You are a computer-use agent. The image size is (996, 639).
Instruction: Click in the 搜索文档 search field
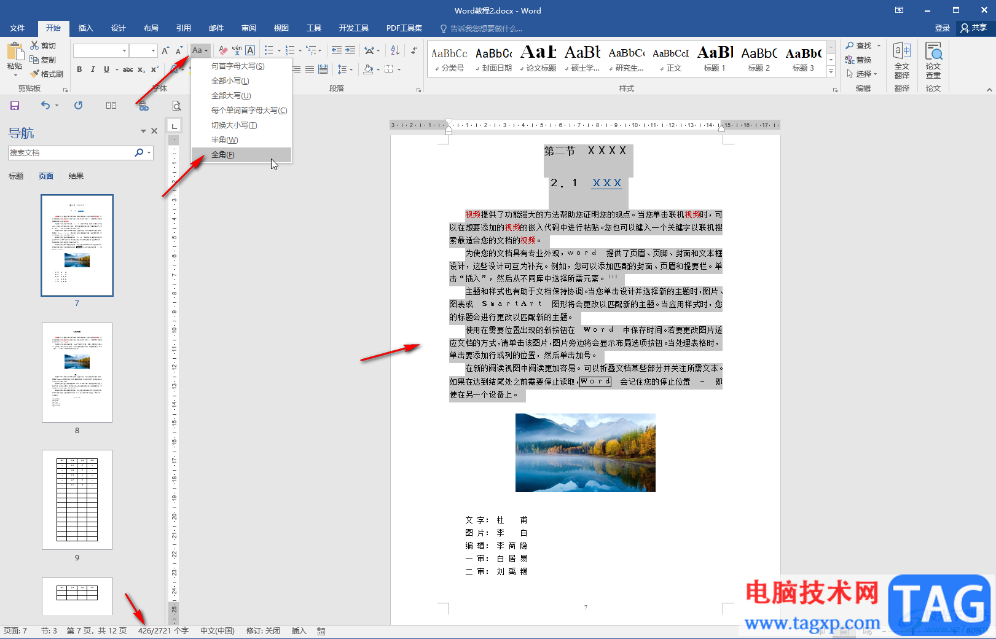[71, 152]
